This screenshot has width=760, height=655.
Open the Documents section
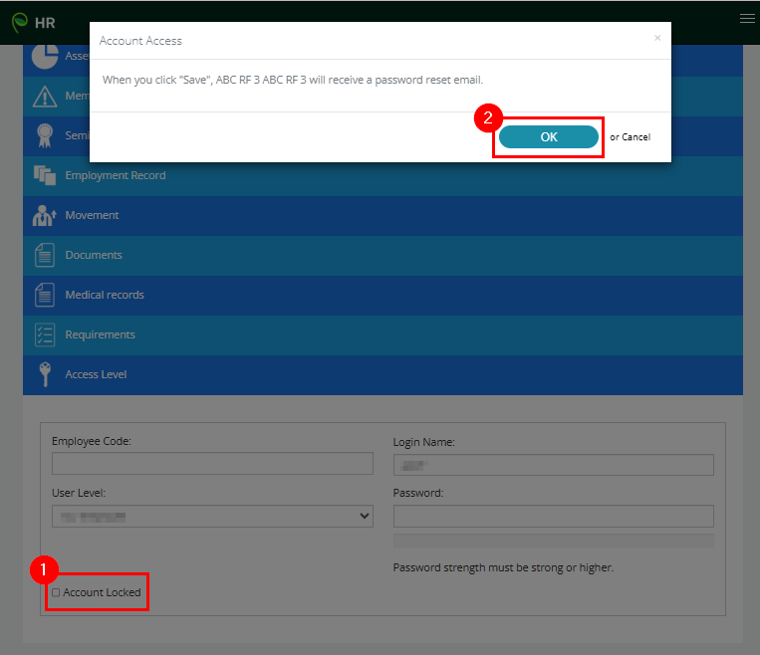(382, 255)
